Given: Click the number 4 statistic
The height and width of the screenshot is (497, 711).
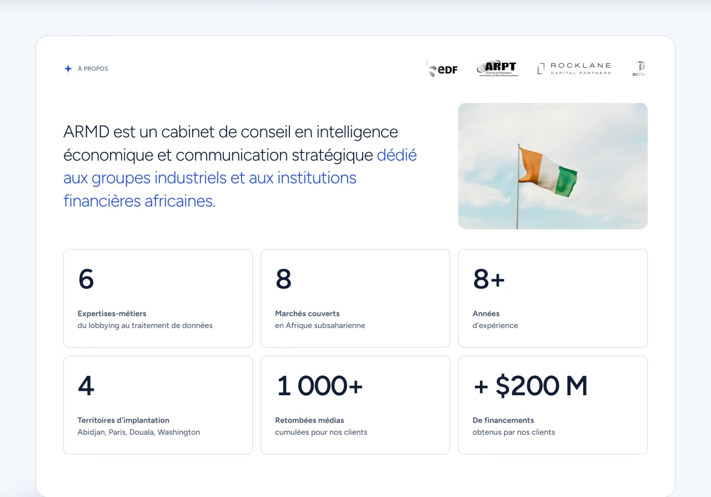Looking at the screenshot, I should [x=86, y=386].
